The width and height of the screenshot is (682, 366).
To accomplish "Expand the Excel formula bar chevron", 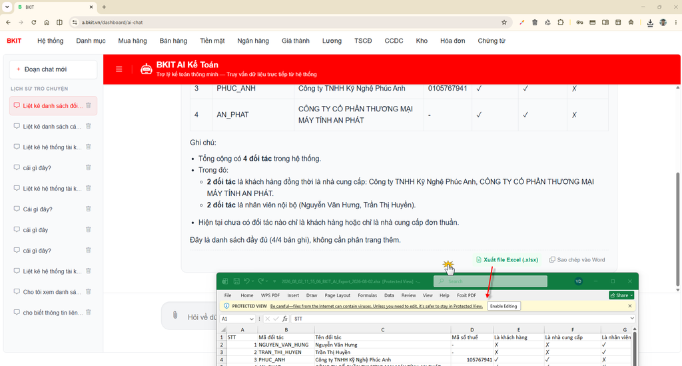I will point(631,319).
